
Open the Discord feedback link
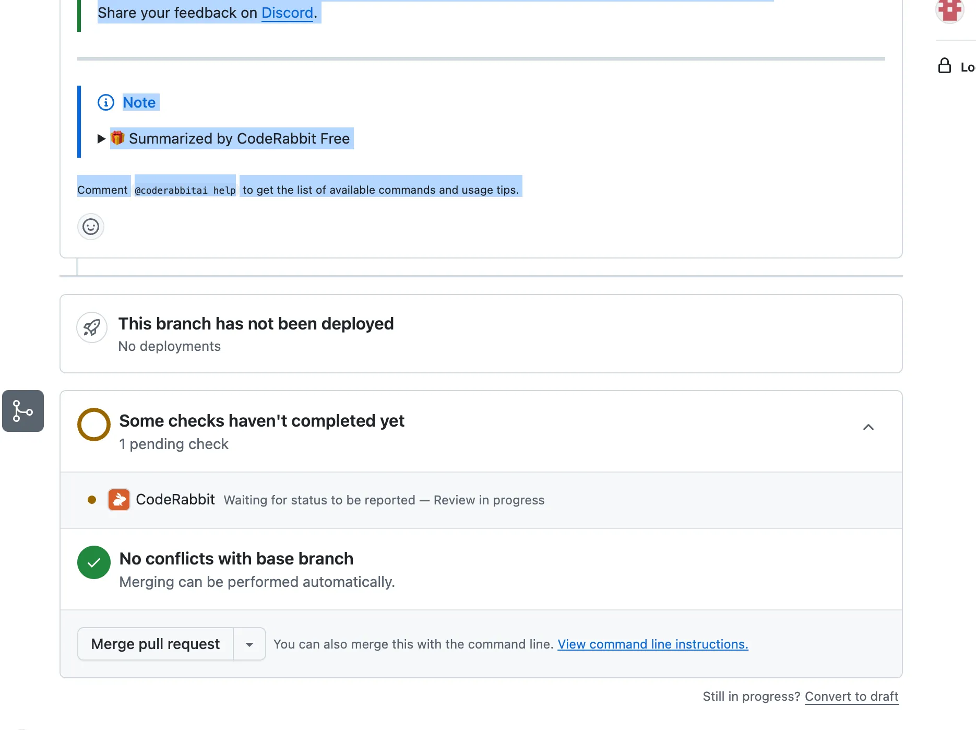tap(287, 13)
